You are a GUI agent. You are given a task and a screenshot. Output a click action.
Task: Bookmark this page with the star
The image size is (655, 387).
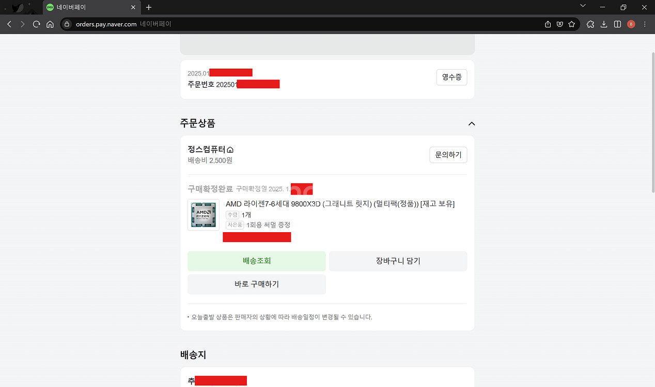[x=571, y=24]
